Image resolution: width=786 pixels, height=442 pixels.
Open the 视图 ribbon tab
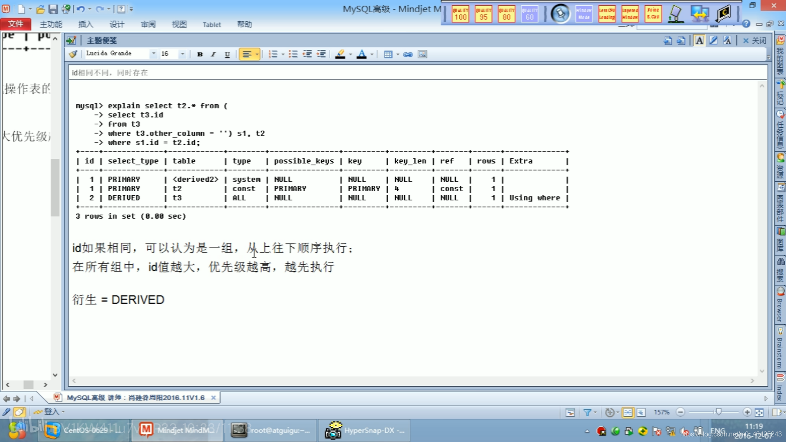(x=179, y=24)
